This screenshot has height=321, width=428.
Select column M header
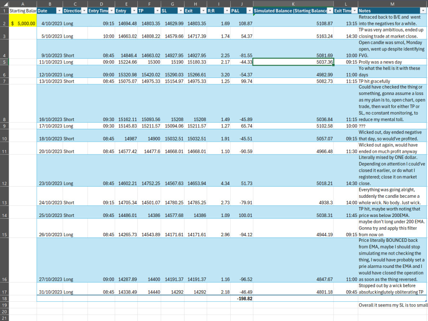392,4
